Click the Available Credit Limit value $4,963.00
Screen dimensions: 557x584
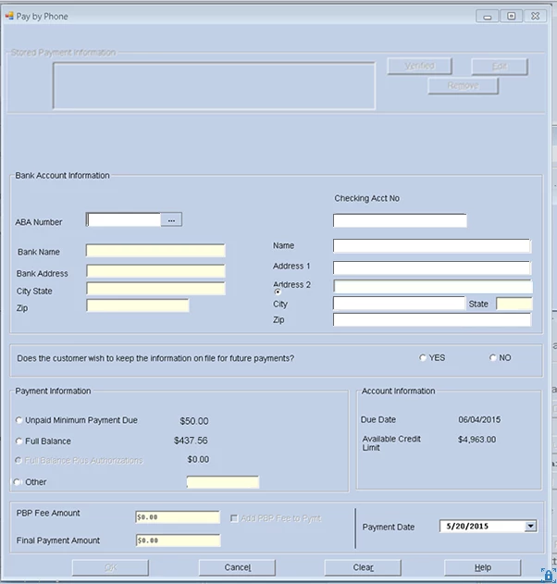(x=477, y=440)
